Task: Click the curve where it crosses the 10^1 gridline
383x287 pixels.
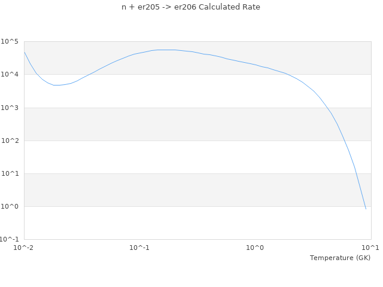Action: click(x=355, y=173)
